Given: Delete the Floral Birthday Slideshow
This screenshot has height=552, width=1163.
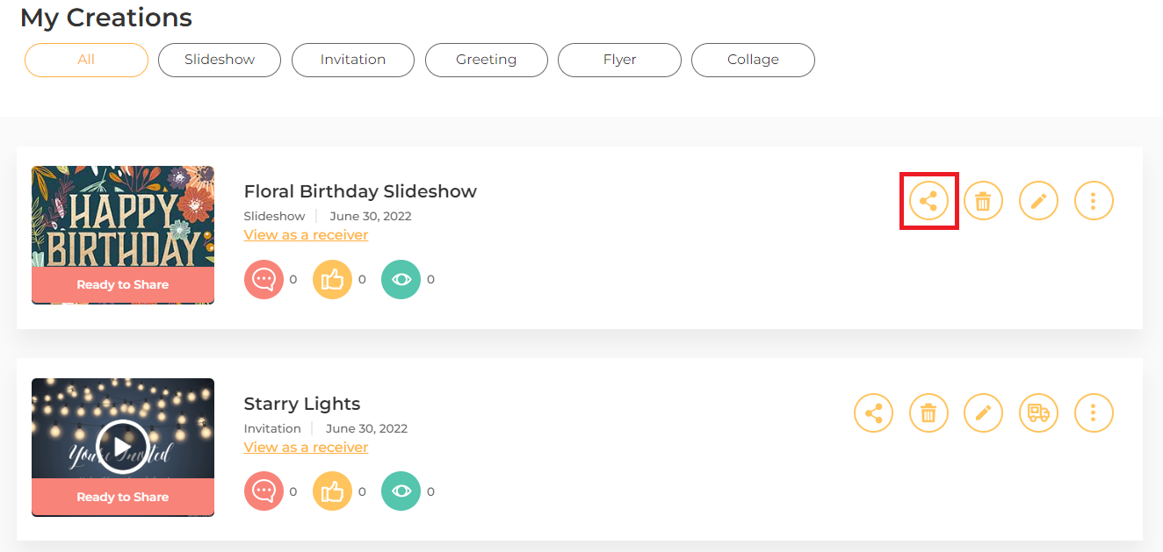Looking at the screenshot, I should pyautogui.click(x=984, y=201).
